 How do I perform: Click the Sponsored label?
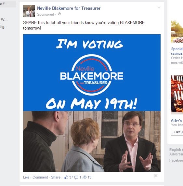point(46,14)
